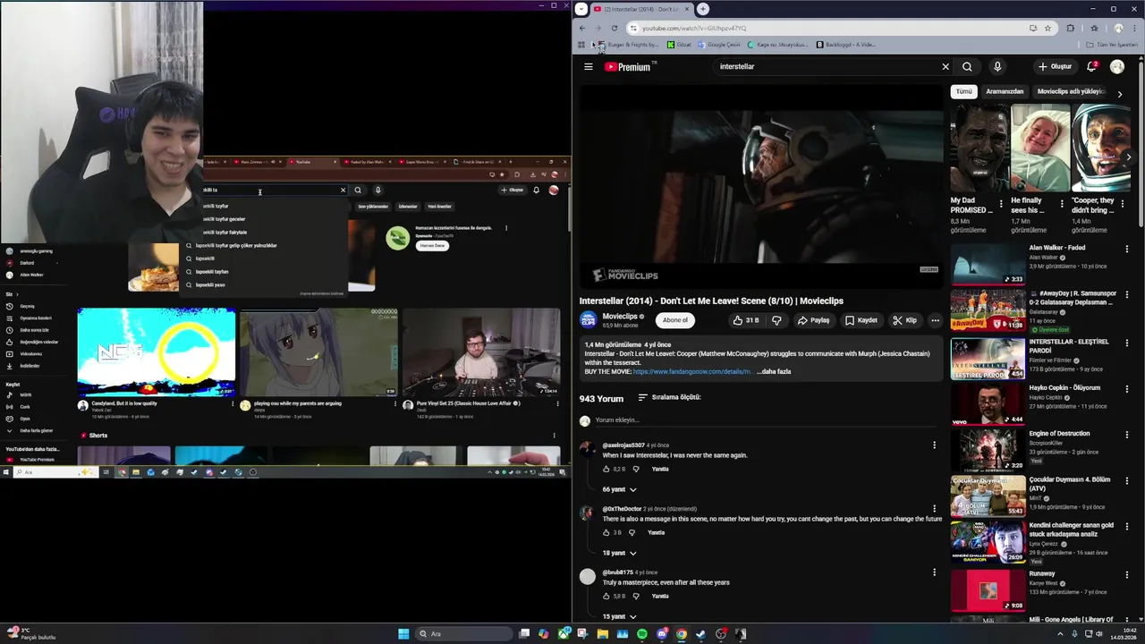Expand 66 replies under axelrojas5307 comment
Image resolution: width=1145 pixels, height=644 pixels.
[619, 489]
